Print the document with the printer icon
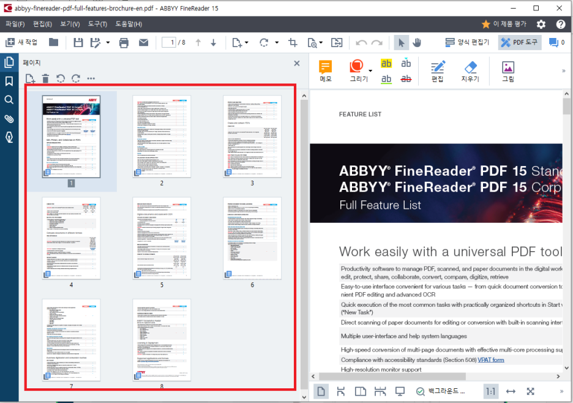This screenshot has width=573, height=403. (124, 43)
